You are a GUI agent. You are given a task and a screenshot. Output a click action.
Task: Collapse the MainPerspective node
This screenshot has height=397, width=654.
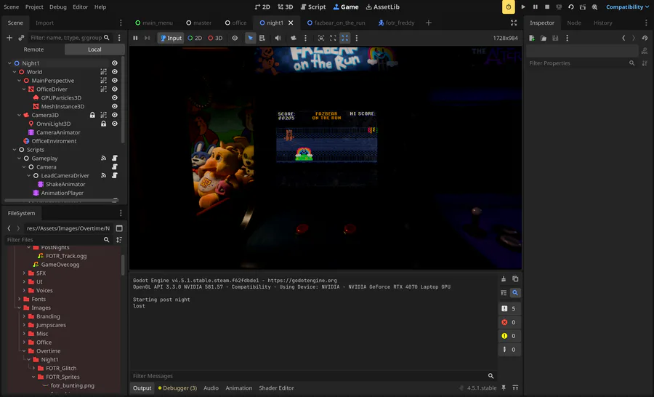coord(19,81)
